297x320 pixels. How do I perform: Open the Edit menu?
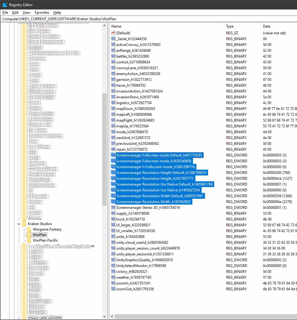coord(15,13)
